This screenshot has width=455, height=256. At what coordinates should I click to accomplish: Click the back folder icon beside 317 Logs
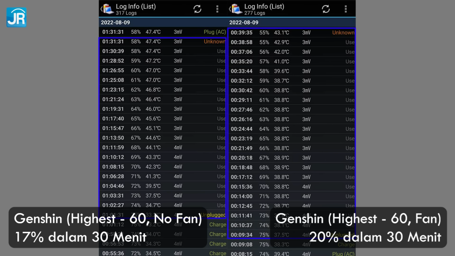click(x=107, y=9)
